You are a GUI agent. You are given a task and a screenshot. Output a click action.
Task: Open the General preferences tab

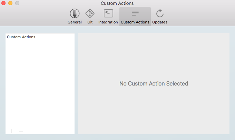click(75, 16)
